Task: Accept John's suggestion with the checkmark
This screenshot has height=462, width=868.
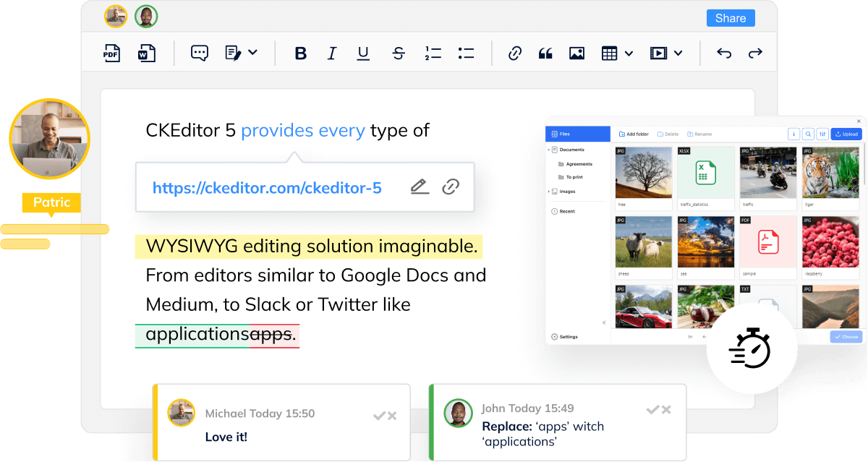Action: [652, 409]
